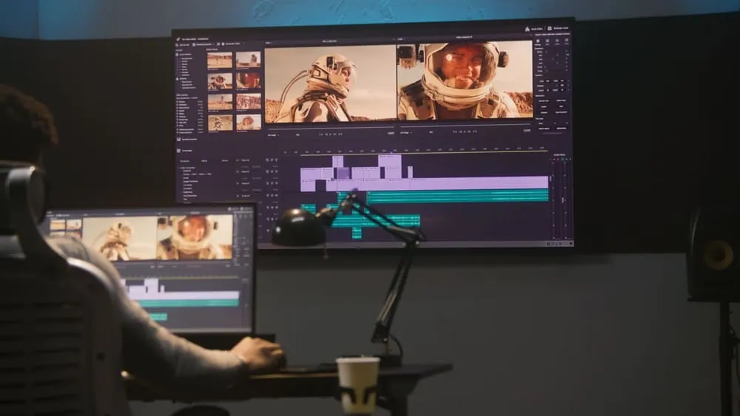The height and width of the screenshot is (416, 740).
Task: Click the program viewer showing the smiling astronaut
Action: click(465, 80)
